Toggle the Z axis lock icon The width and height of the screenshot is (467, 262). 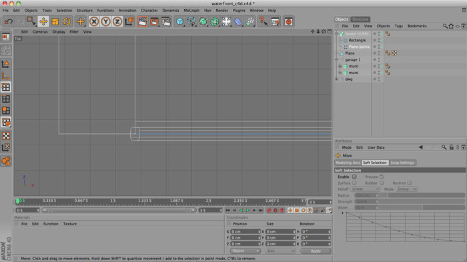117,21
